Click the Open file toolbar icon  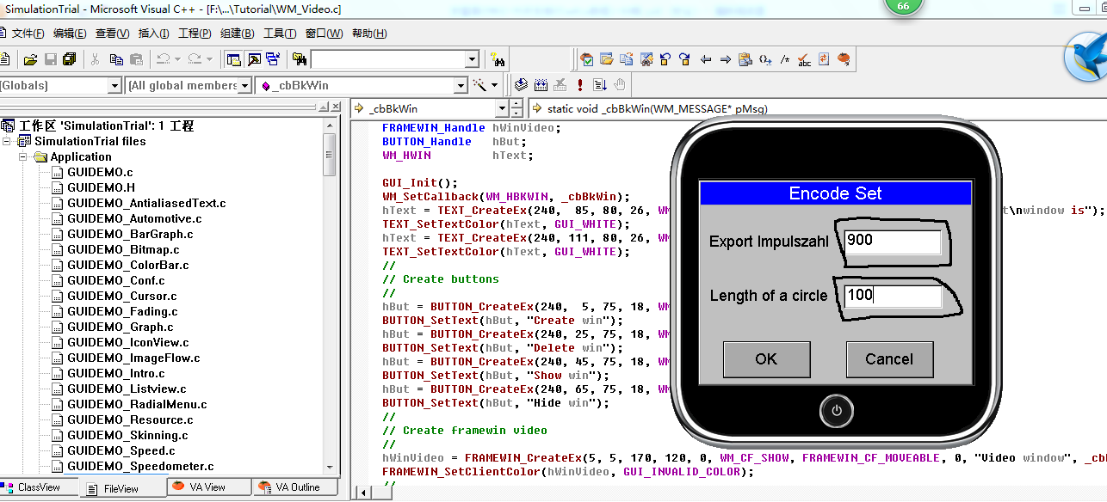pyautogui.click(x=30, y=59)
